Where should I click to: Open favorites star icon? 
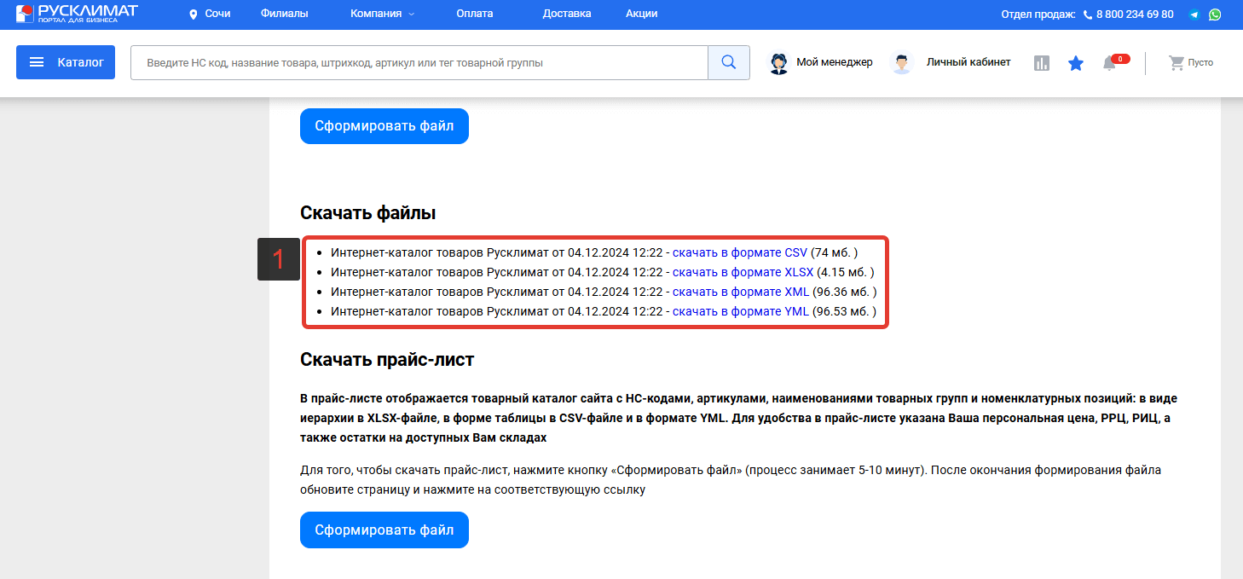click(1076, 63)
